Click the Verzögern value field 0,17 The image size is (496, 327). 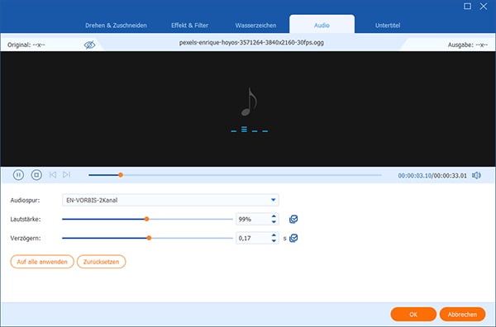tap(254, 238)
